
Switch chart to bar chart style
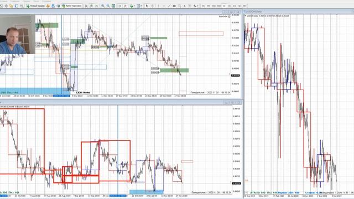click(86, 6)
